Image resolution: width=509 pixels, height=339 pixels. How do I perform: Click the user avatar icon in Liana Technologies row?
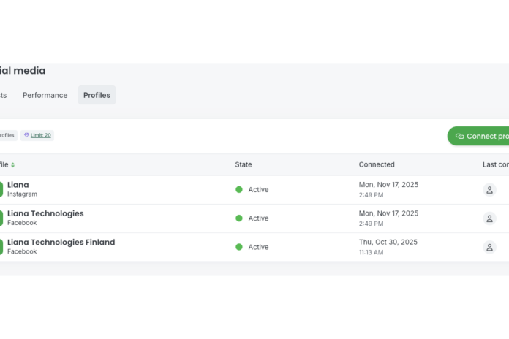coord(490,218)
